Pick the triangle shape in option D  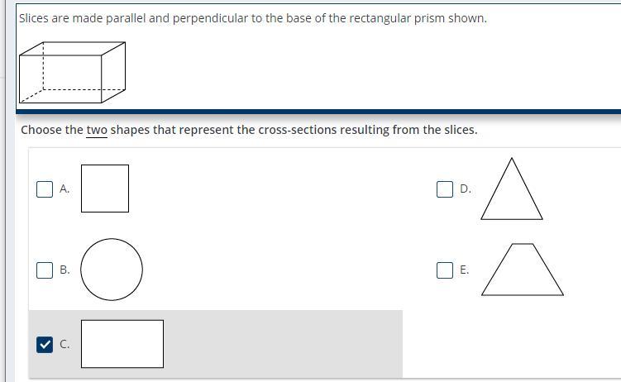pos(512,189)
